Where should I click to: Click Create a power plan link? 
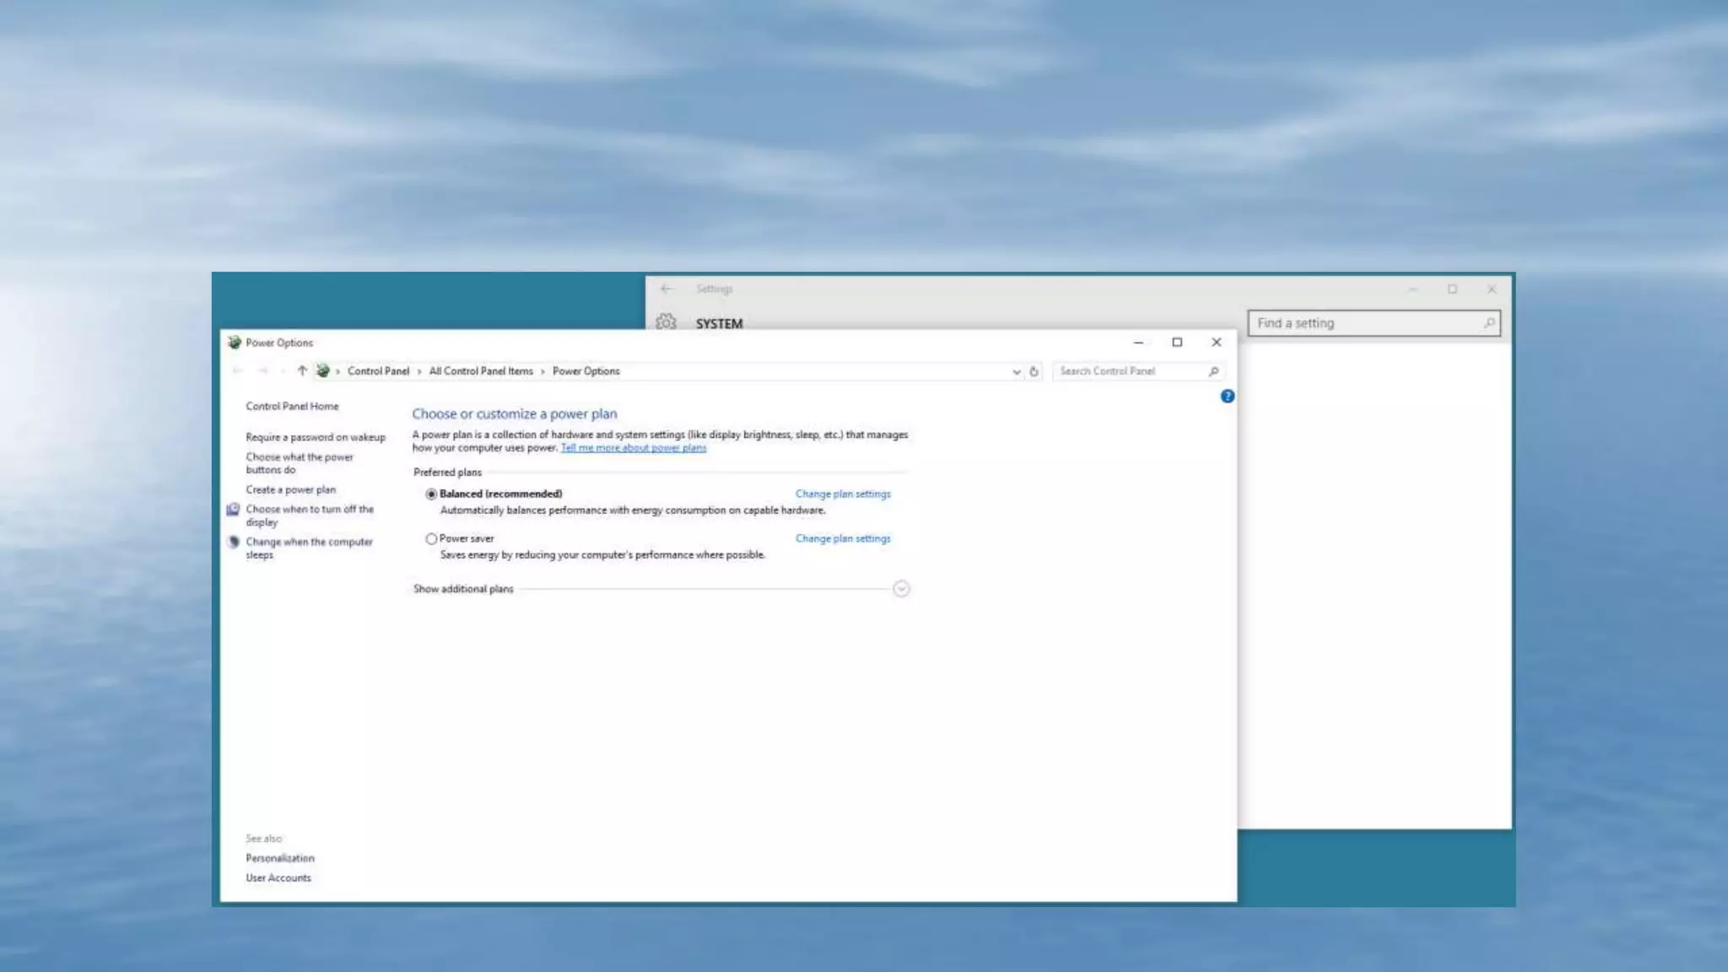click(290, 489)
